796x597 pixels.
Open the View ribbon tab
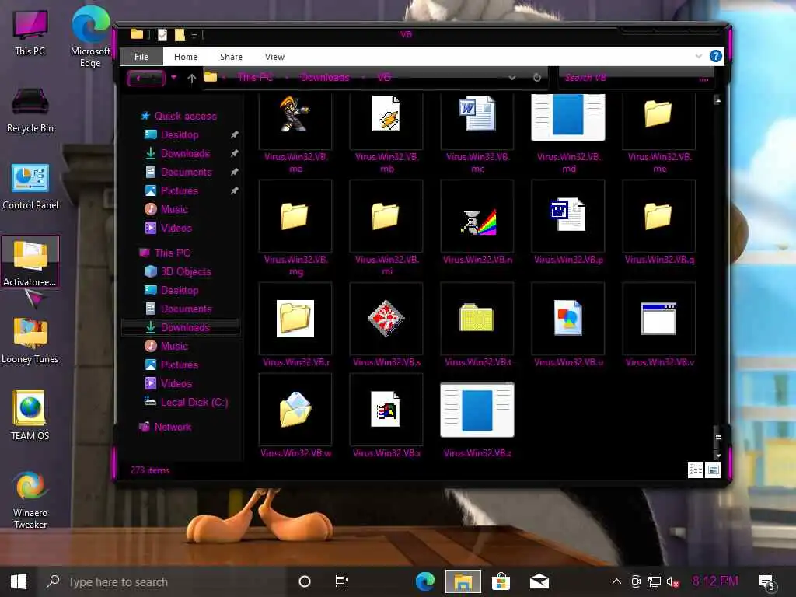pyautogui.click(x=274, y=57)
